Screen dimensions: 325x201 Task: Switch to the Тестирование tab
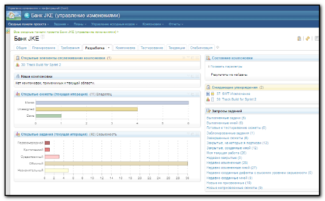pyautogui.click(x=152, y=48)
